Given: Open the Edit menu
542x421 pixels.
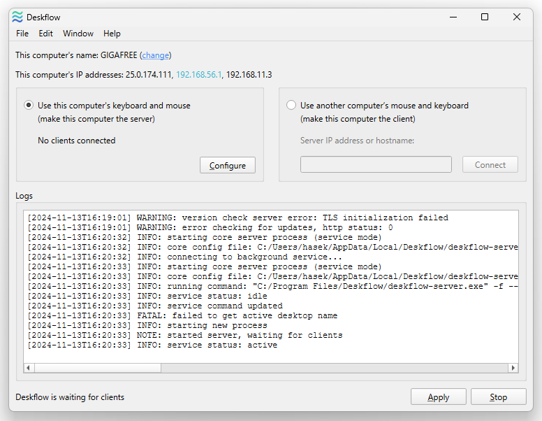Looking at the screenshot, I should click(45, 34).
